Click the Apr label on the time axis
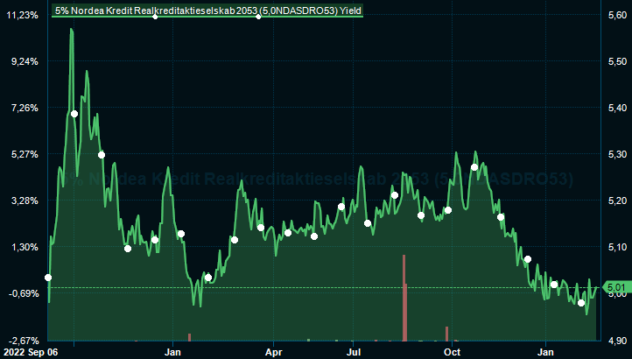 pyautogui.click(x=274, y=351)
